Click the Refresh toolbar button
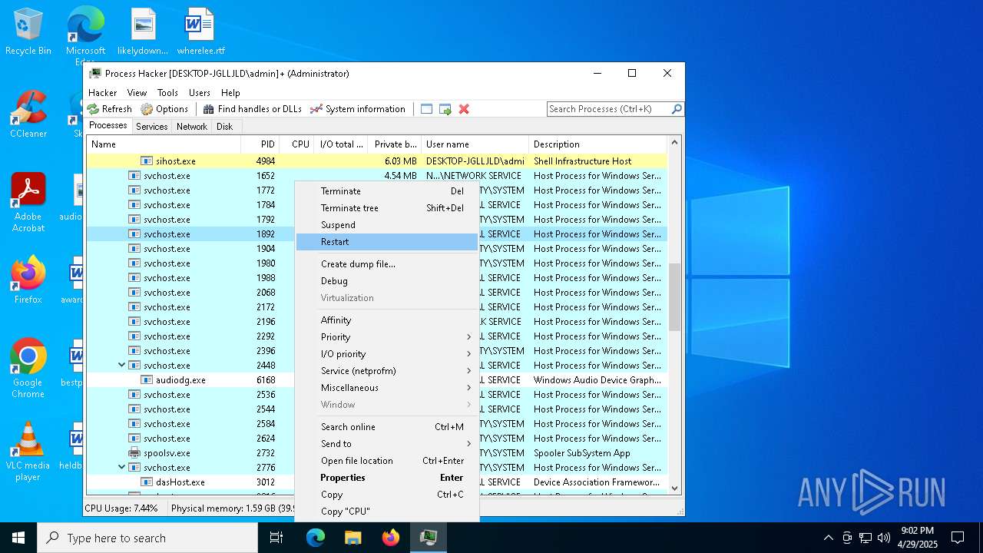983x553 pixels. tap(109, 109)
